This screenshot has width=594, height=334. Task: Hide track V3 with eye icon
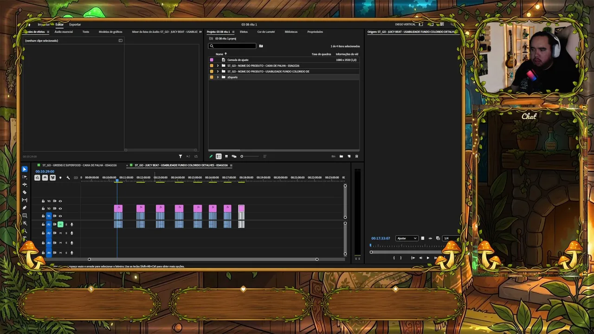60,201
